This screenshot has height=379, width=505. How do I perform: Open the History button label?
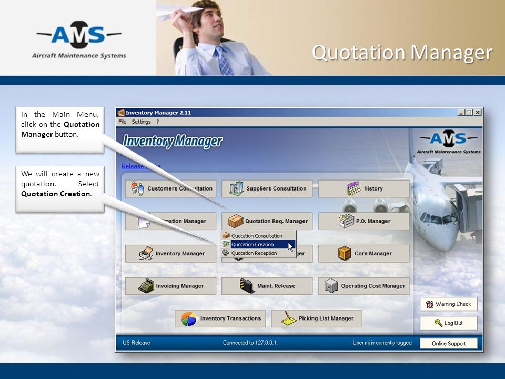[x=373, y=188]
